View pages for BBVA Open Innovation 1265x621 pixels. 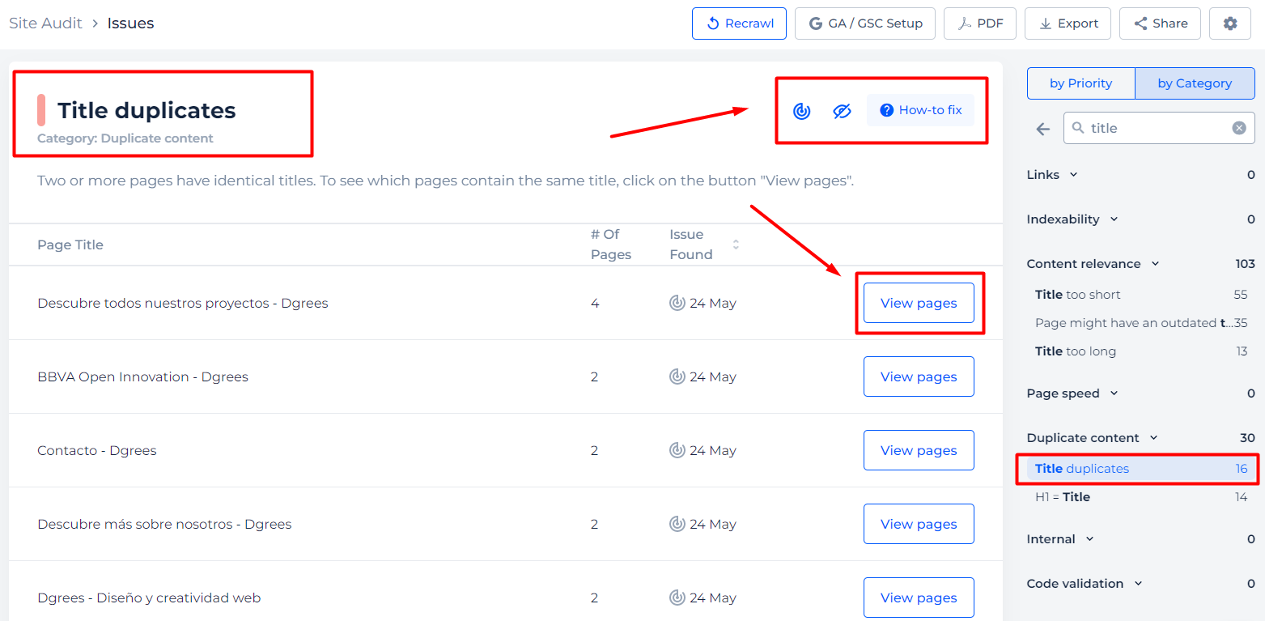click(919, 376)
